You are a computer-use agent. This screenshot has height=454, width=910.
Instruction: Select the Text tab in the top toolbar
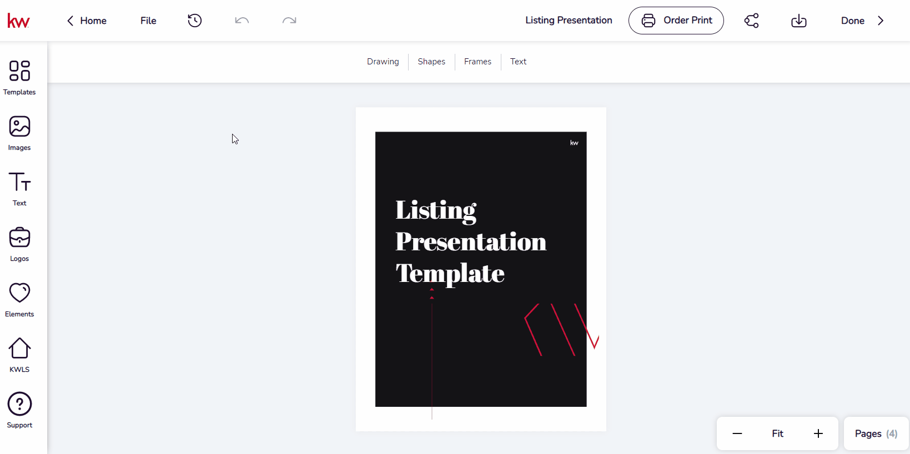518,62
